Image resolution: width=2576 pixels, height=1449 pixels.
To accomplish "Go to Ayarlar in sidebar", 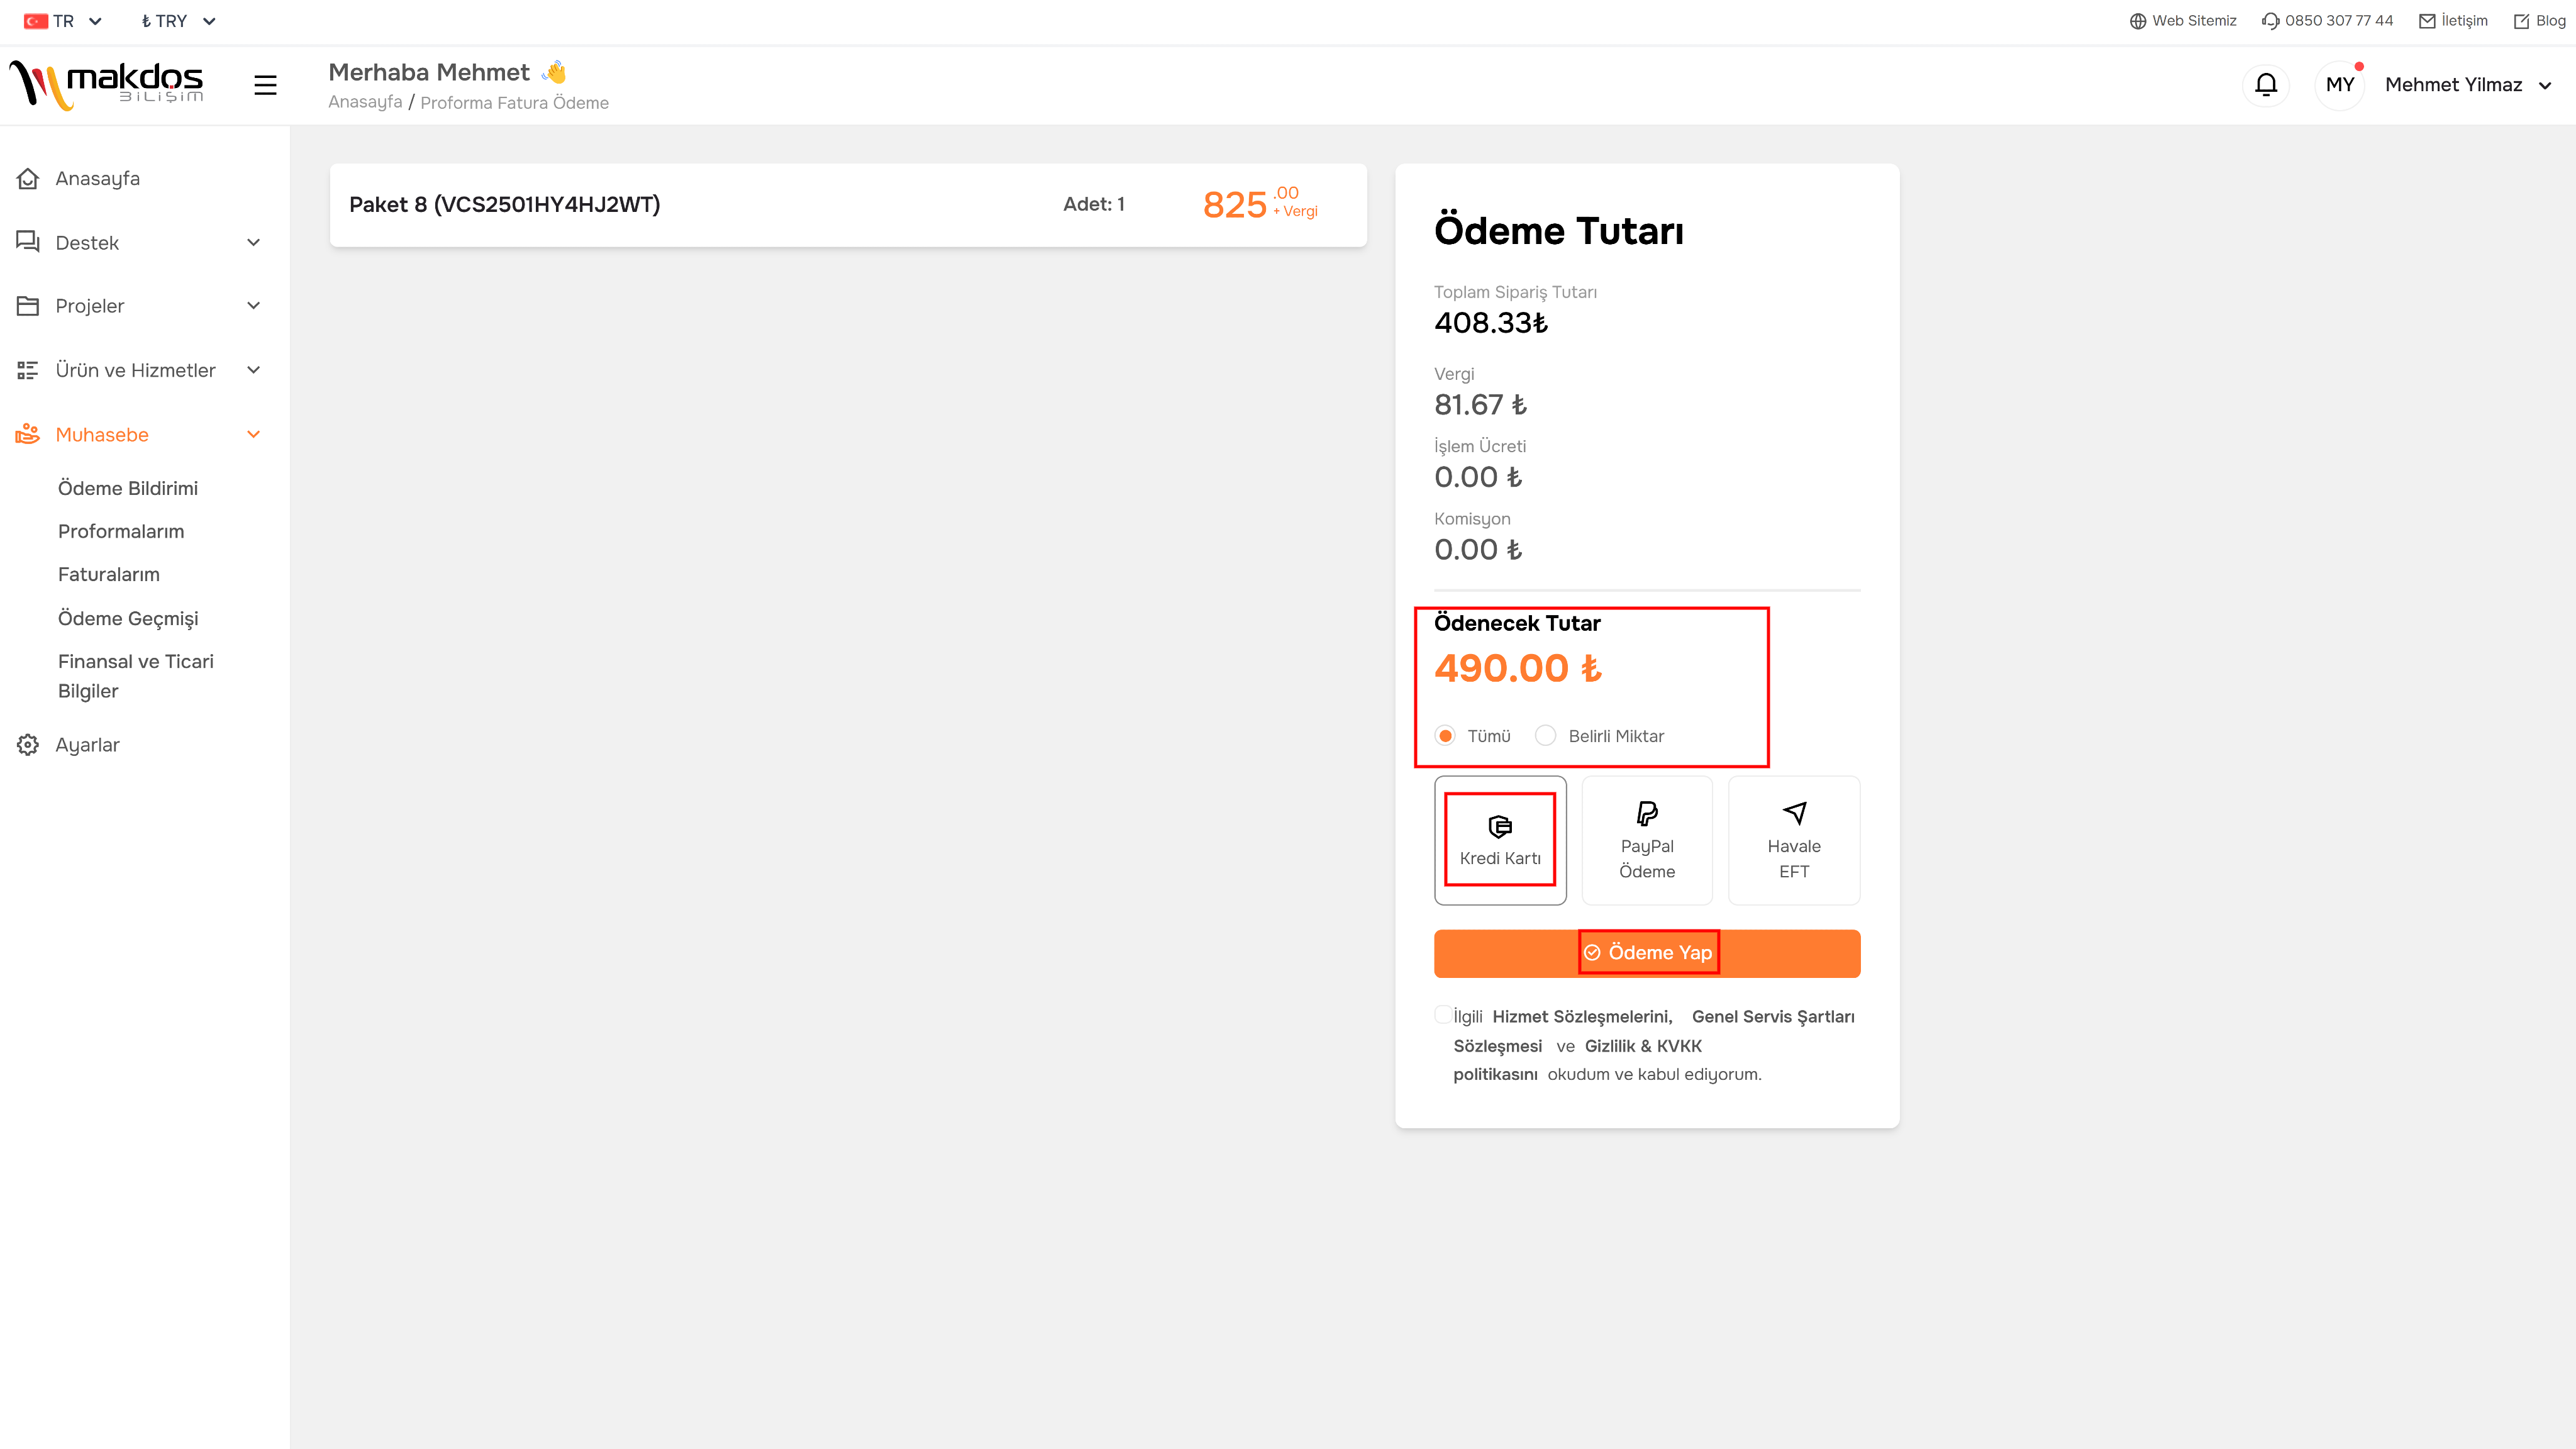I will click(87, 745).
